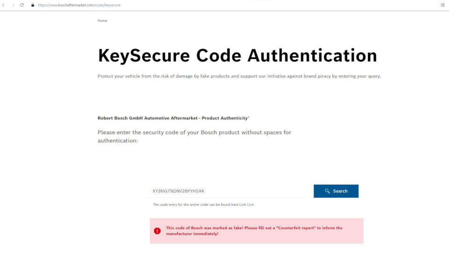Click the red exclamation warning icon

(x=157, y=230)
